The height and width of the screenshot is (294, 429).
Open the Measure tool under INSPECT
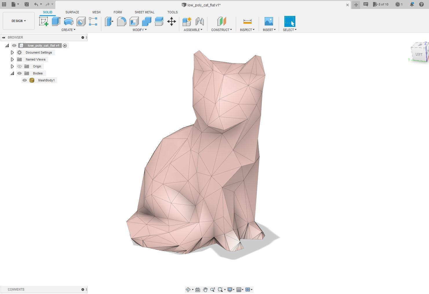(247, 21)
